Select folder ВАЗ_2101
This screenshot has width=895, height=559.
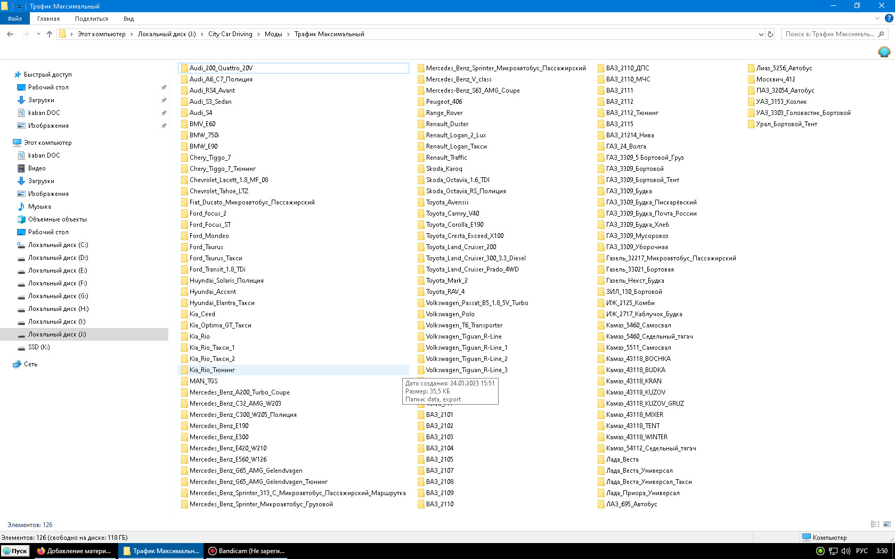point(440,415)
